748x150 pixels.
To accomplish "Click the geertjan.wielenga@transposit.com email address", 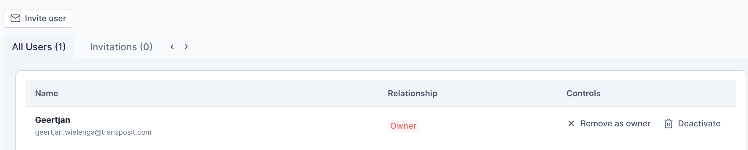I will coord(93,132).
